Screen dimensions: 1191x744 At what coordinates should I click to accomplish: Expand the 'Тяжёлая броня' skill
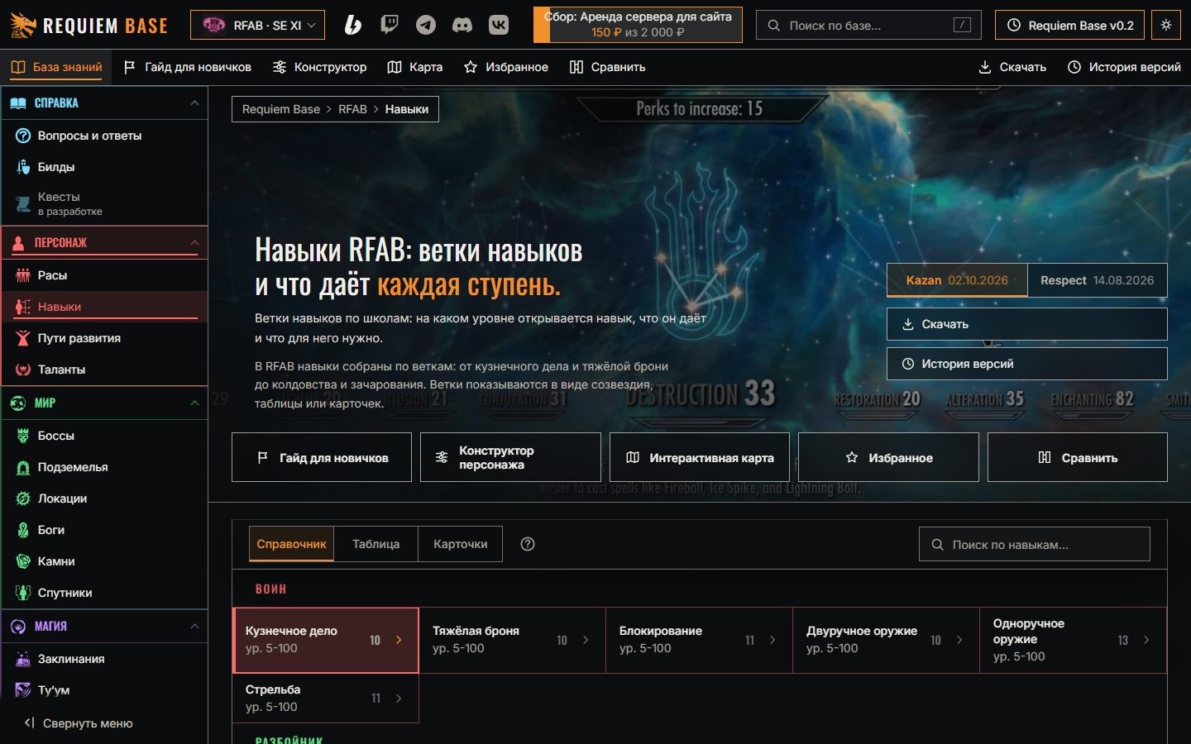point(513,640)
